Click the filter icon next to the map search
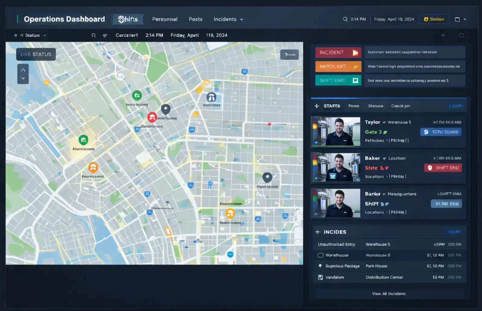 pos(105,35)
